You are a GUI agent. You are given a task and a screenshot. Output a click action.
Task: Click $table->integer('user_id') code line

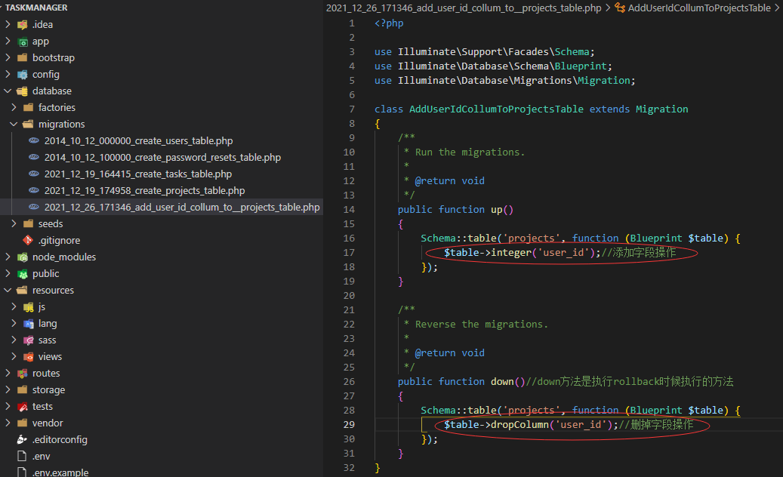click(560, 253)
